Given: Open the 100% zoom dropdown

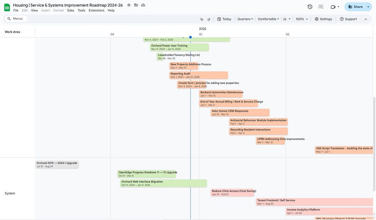Looking at the screenshot, I should [x=302, y=19].
